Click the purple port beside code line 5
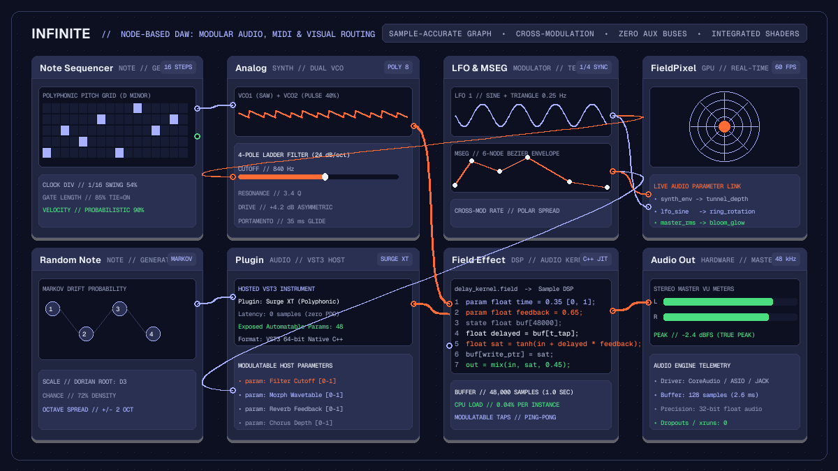The height and width of the screenshot is (471, 838). pos(449,345)
